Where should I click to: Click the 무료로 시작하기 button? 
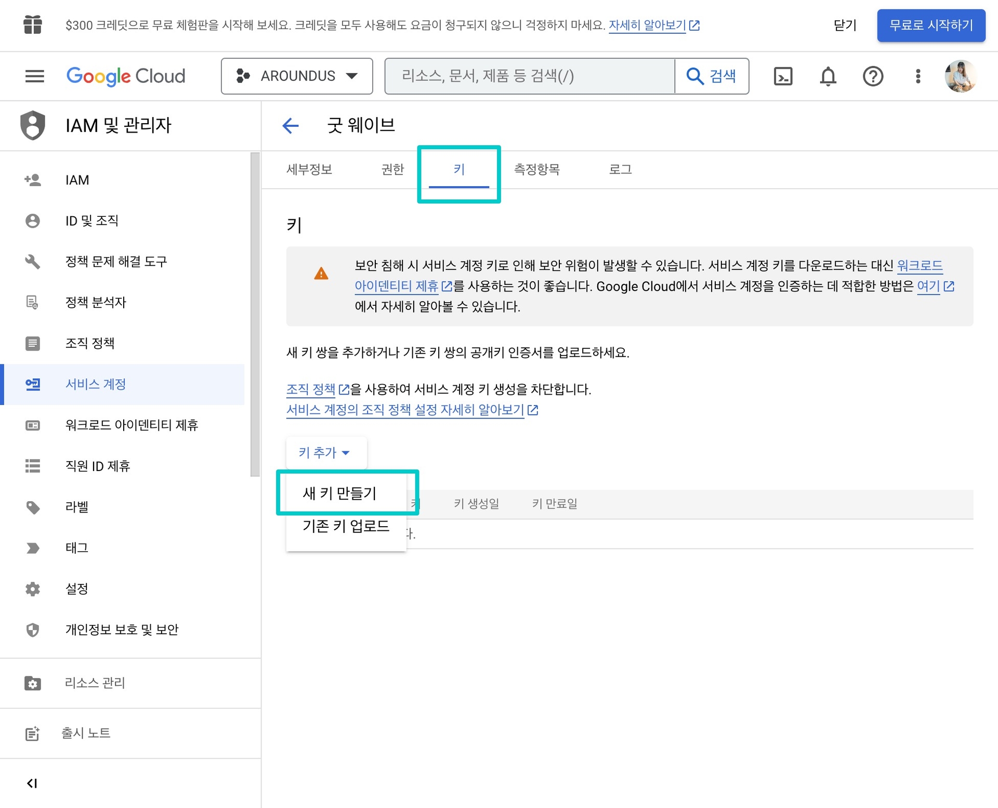coord(930,25)
